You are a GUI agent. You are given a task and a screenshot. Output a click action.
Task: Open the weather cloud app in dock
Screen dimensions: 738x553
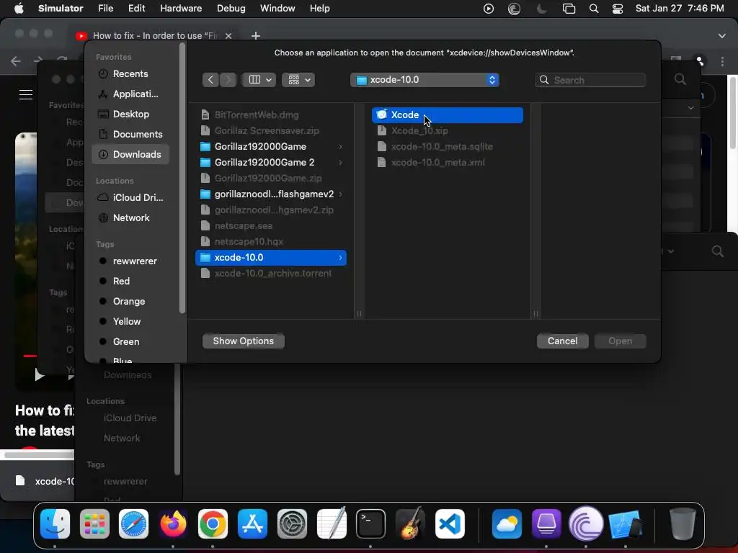pos(507,524)
